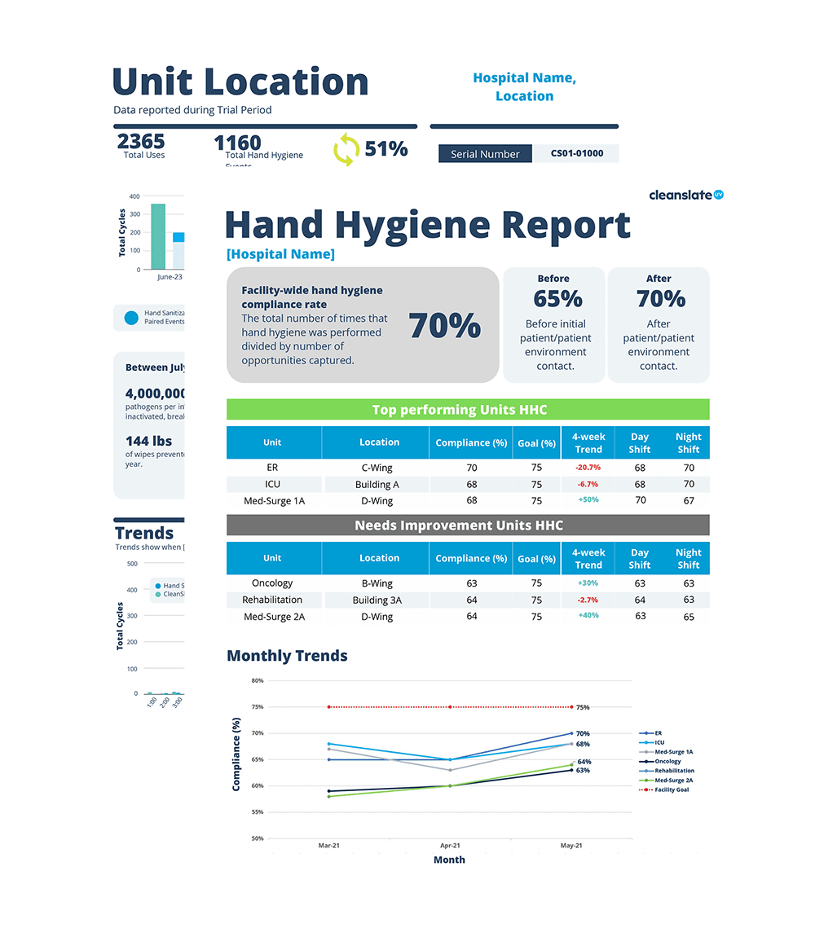Collapse the Monthly Trends section
This screenshot has width=815, height=950.
click(x=287, y=656)
